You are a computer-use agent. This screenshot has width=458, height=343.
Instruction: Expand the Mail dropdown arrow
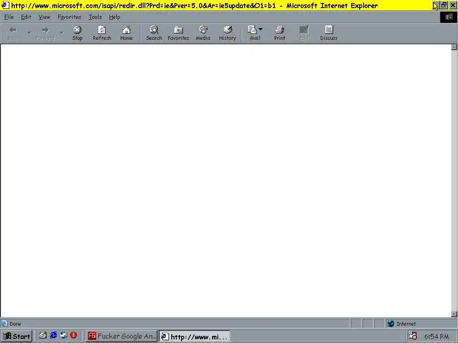[x=261, y=29]
